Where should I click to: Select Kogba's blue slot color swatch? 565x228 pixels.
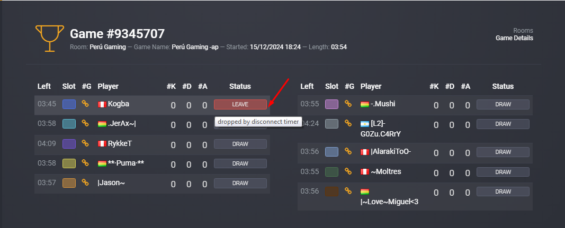coord(69,104)
